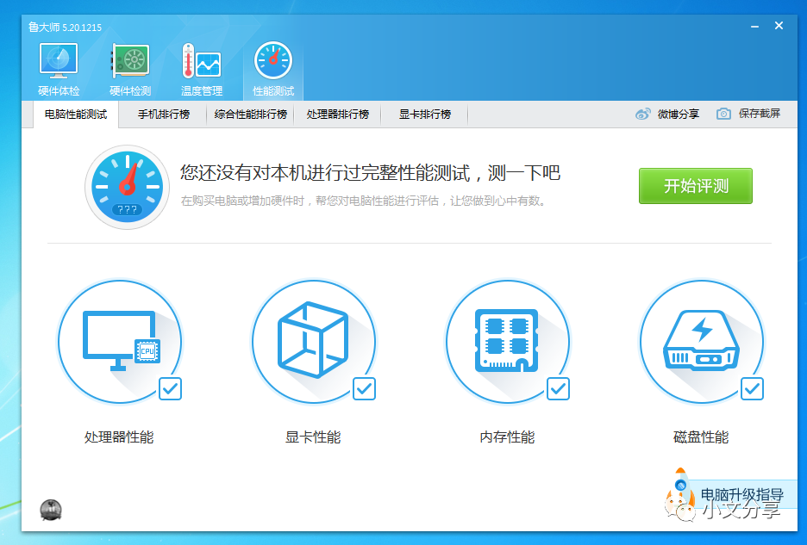Switch to 电脑性能测试 tab
This screenshot has height=545, width=807.
point(76,115)
